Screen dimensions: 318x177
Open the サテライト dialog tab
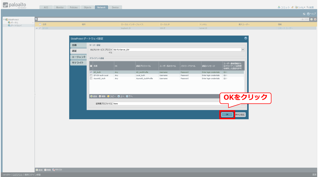(78, 63)
